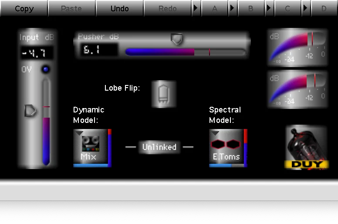Click the Lobe Flip label text
The height and width of the screenshot is (224, 338).
coord(122,88)
